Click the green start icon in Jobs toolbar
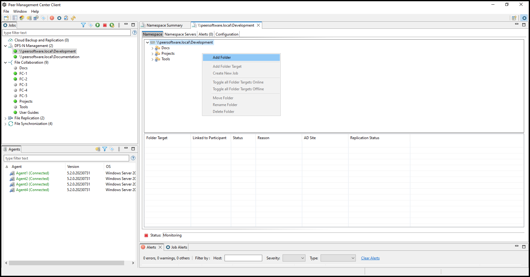Image resolution: width=530 pixels, height=277 pixels. 98,25
